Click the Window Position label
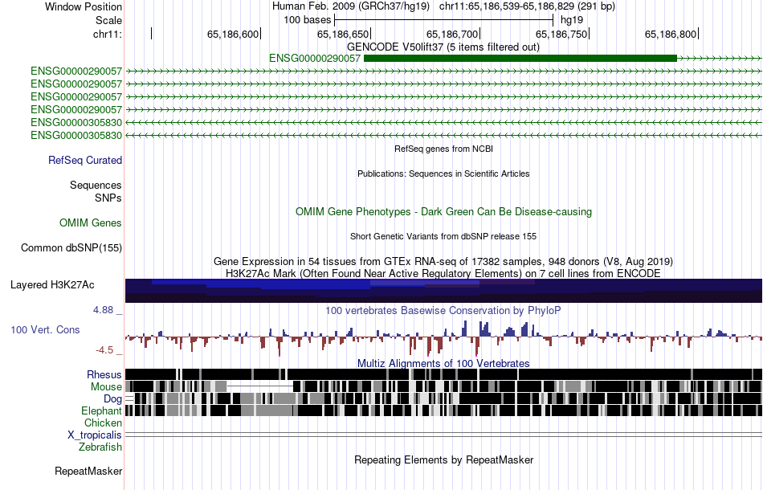This screenshot has height=490, width=763. [x=84, y=6]
